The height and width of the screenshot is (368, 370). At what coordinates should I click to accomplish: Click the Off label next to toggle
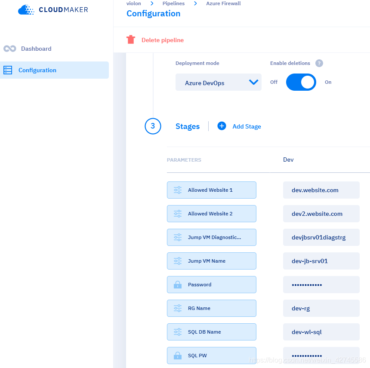(274, 82)
